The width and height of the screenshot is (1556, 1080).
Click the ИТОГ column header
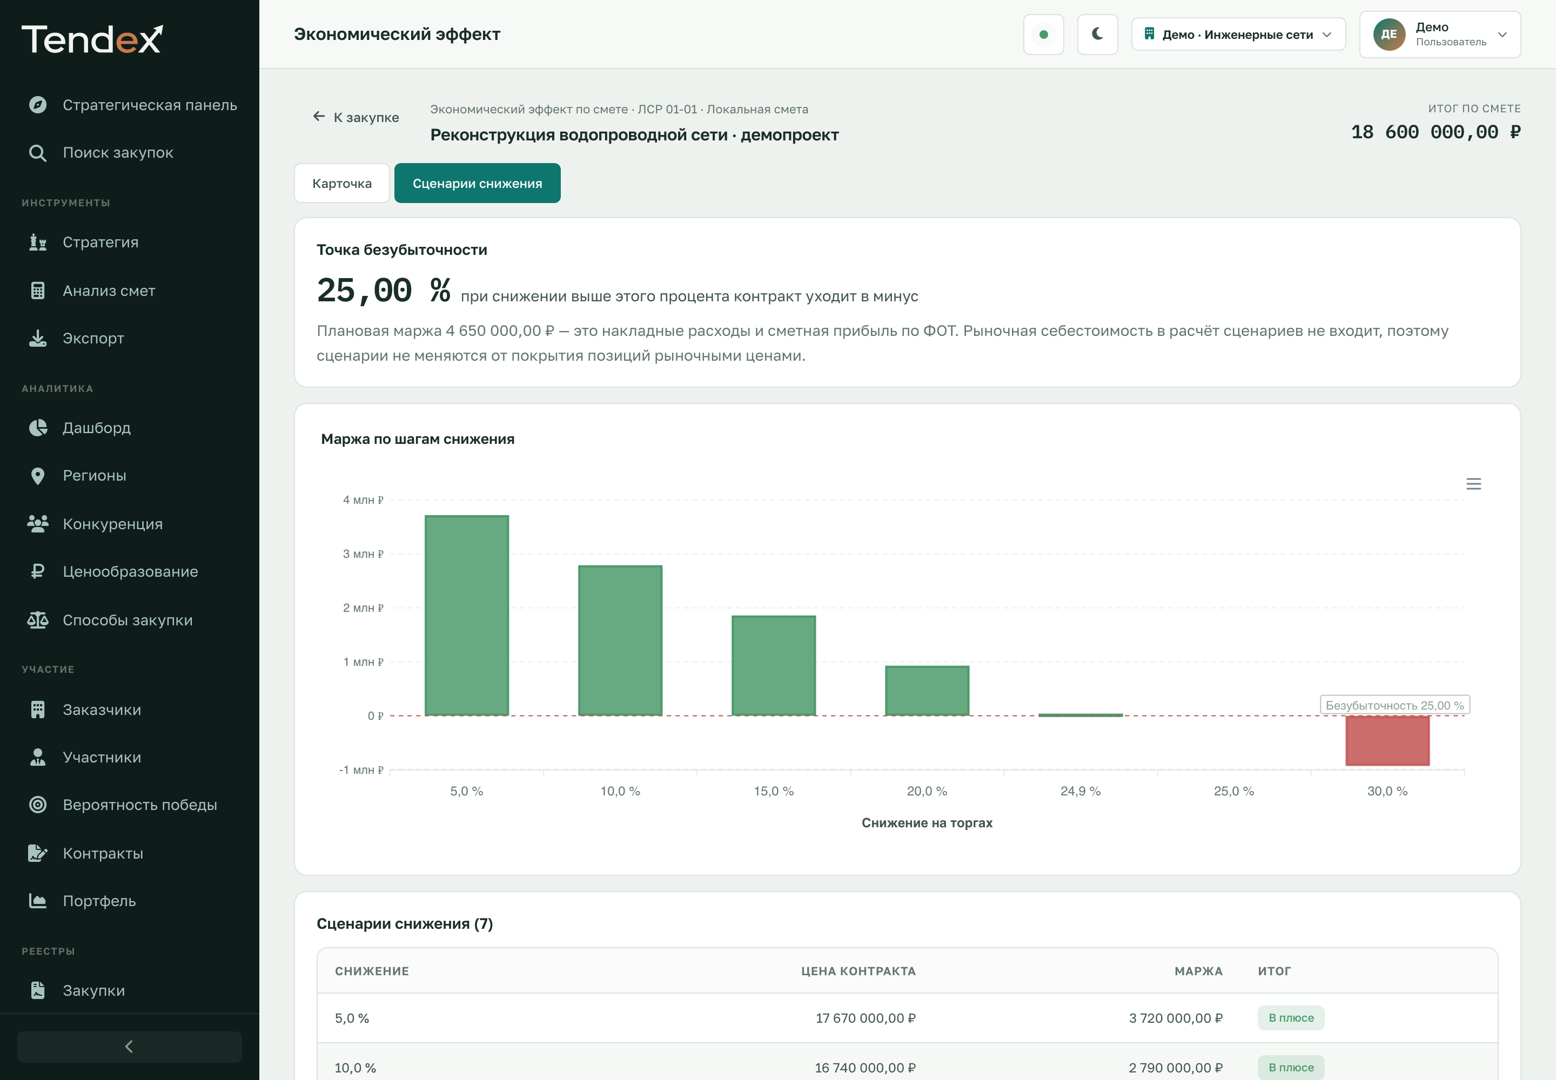click(x=1275, y=971)
